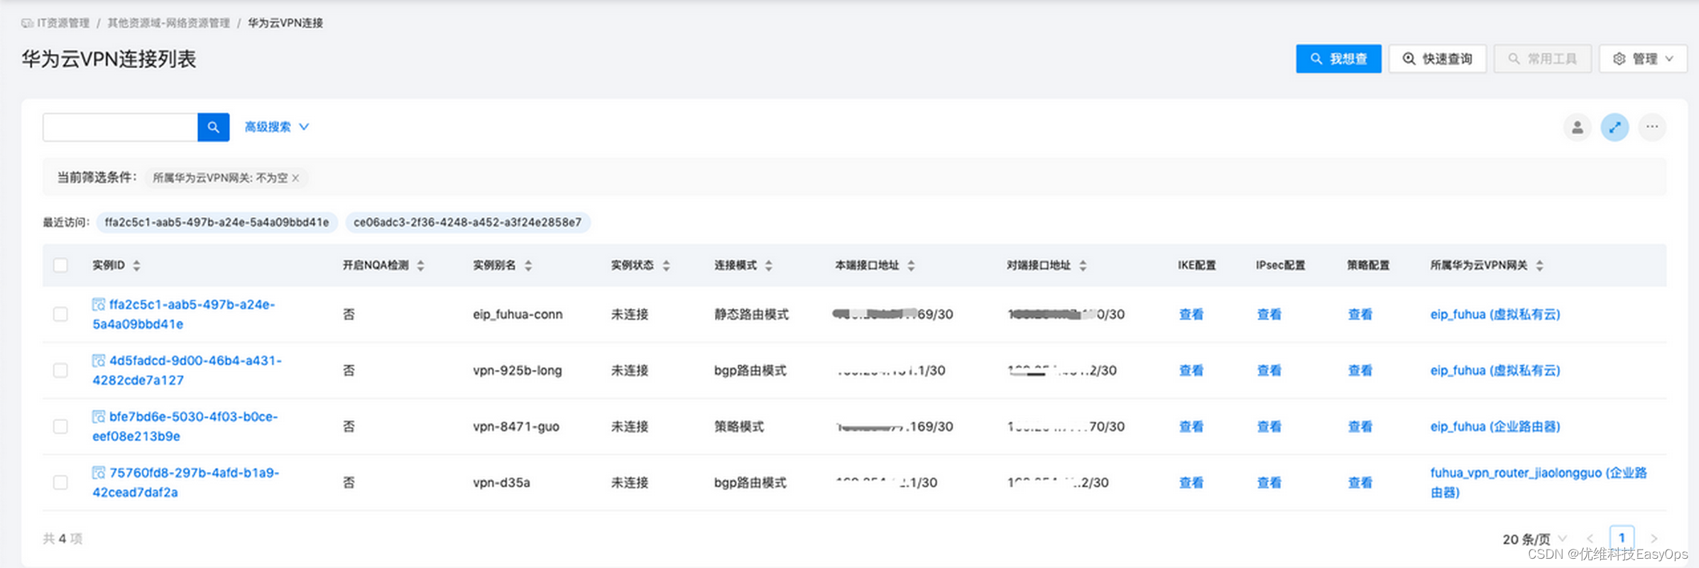This screenshot has height=568, width=1699.
Task: Select checkbox for vpn-8471-guo row
Action: pyautogui.click(x=60, y=427)
